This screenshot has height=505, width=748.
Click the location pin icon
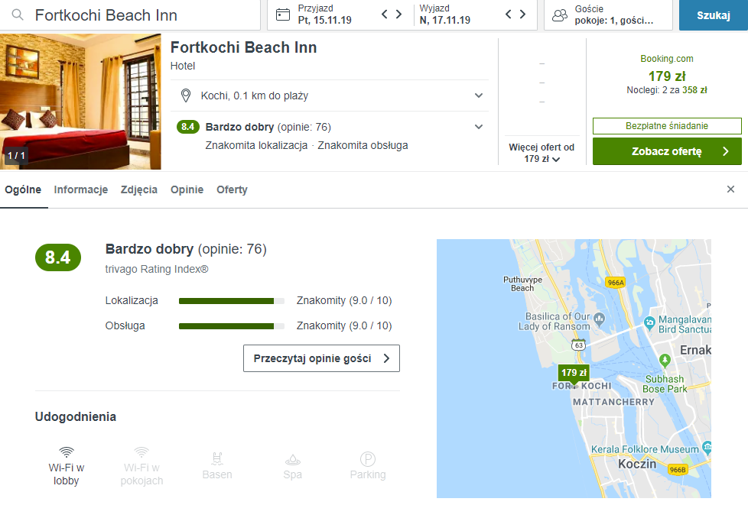(185, 95)
